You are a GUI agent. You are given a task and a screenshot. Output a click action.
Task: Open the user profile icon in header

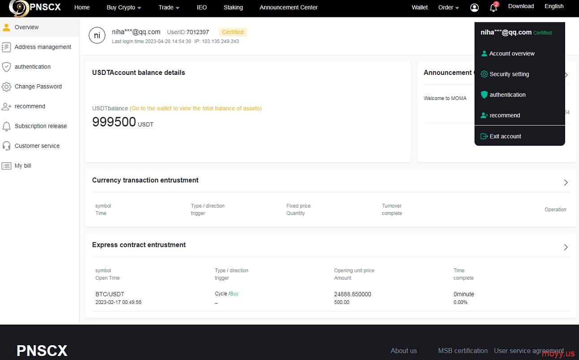coord(475,8)
